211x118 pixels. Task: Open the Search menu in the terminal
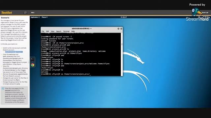[x=59, y=31]
